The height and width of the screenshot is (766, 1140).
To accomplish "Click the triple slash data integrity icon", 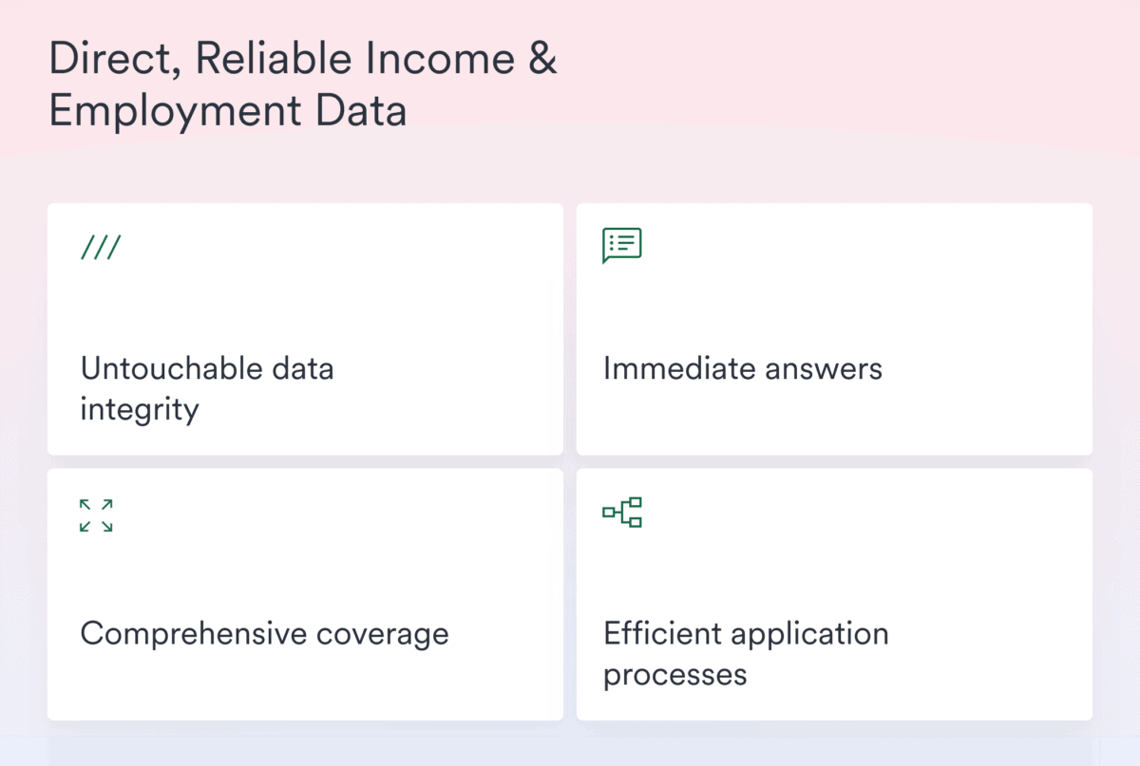I will [101, 247].
